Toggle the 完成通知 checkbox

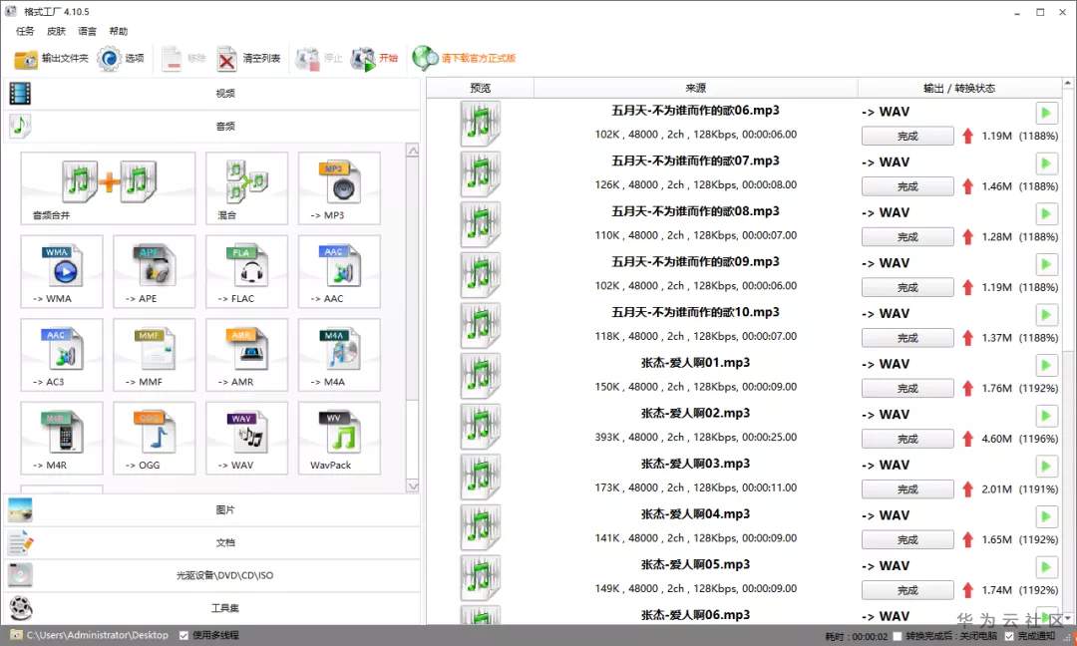(1009, 636)
